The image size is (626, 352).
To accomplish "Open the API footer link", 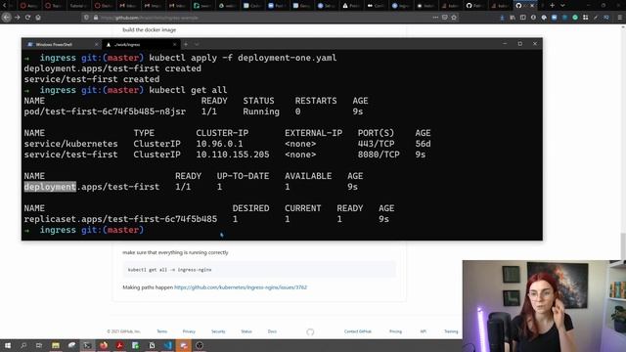I will point(423,331).
